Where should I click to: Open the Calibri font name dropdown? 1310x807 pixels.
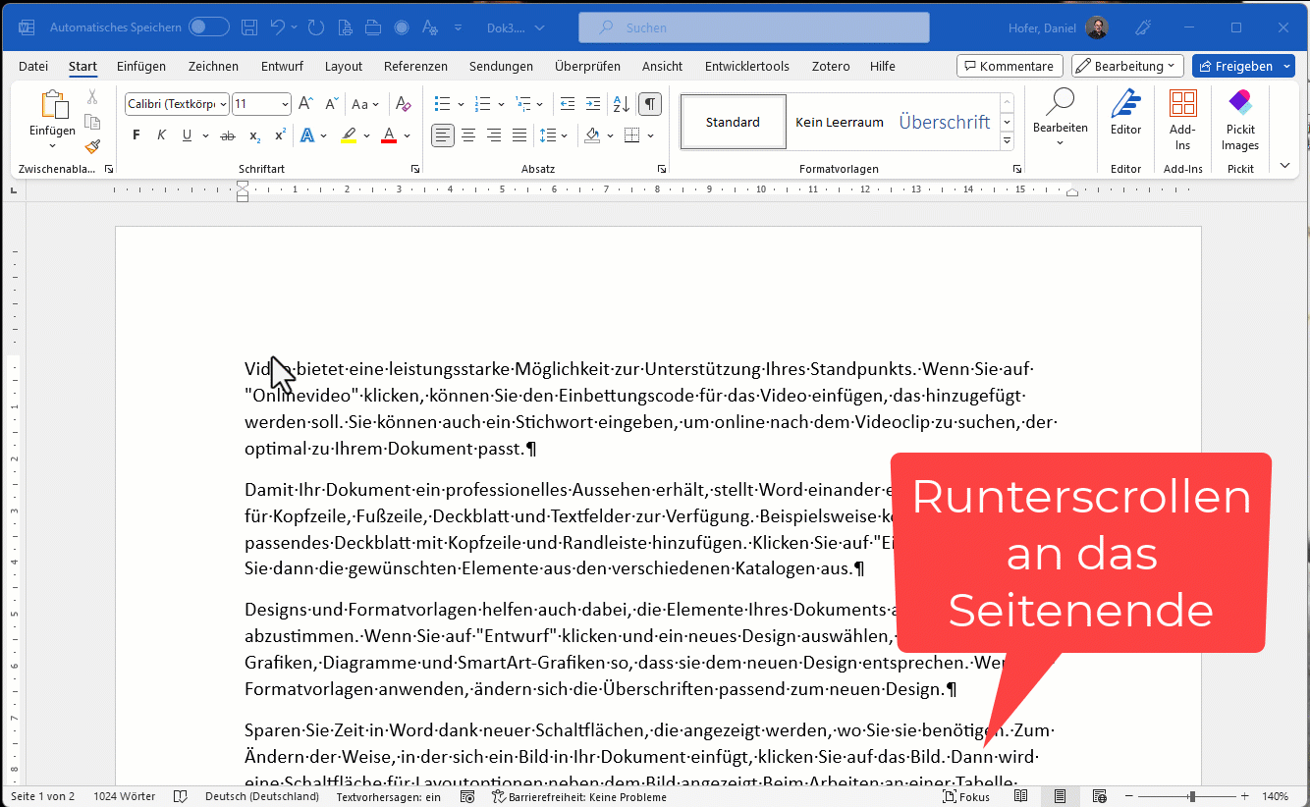[223, 104]
